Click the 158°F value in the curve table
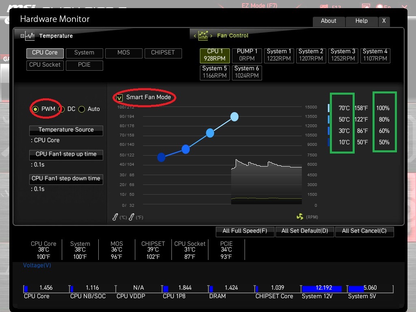Screen dimensions: 416x312 (x=361, y=108)
